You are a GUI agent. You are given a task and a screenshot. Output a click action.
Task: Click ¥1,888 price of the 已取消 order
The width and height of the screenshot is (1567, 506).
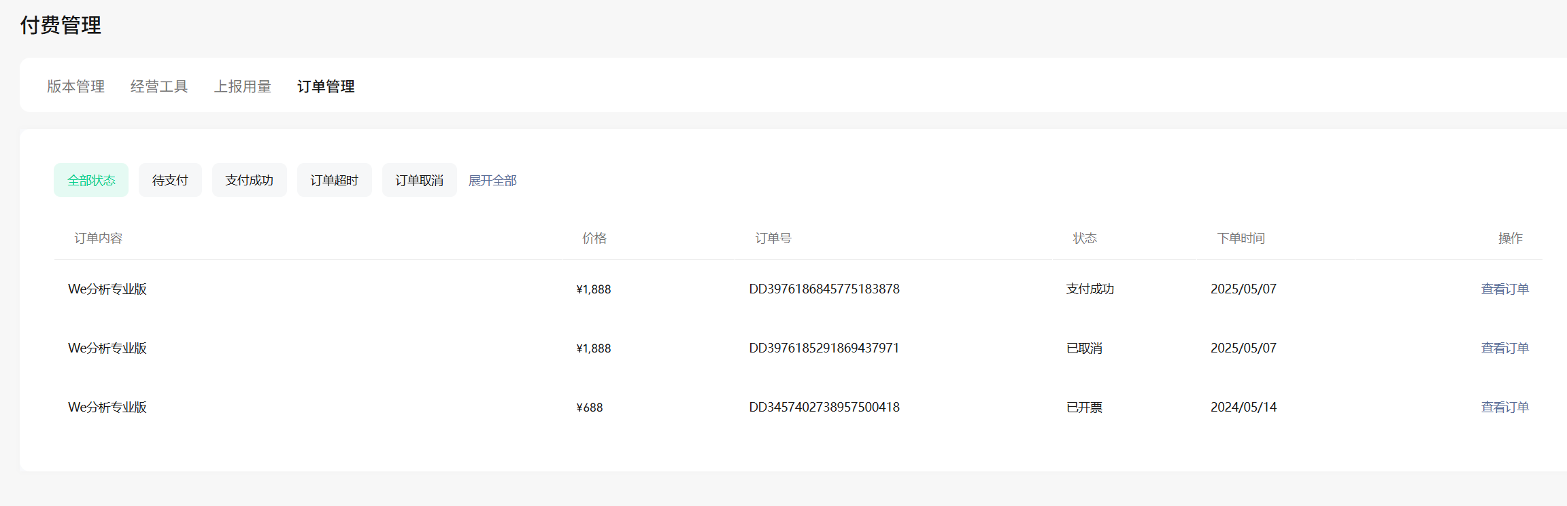tap(594, 348)
